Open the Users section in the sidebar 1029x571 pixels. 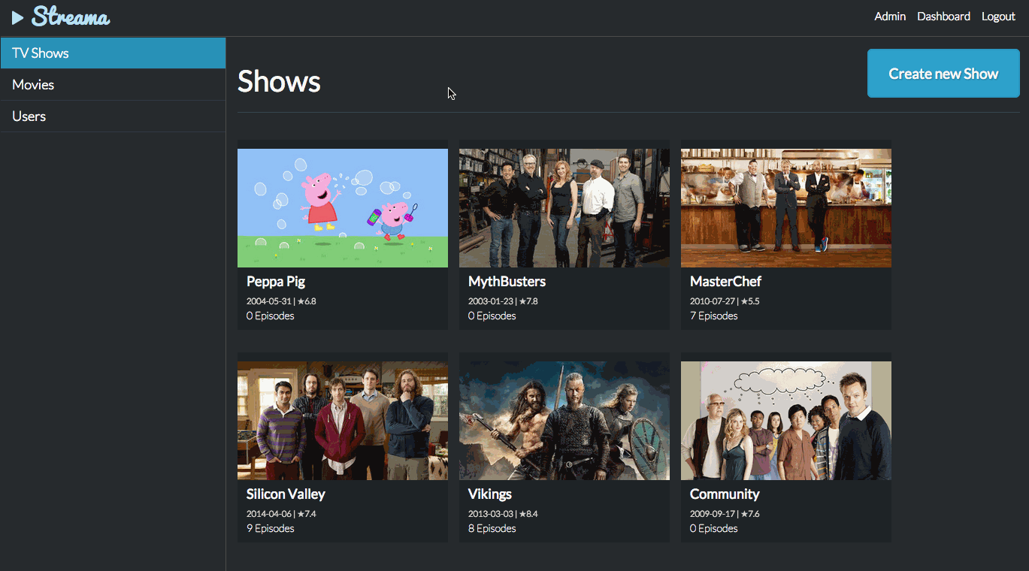coord(113,116)
